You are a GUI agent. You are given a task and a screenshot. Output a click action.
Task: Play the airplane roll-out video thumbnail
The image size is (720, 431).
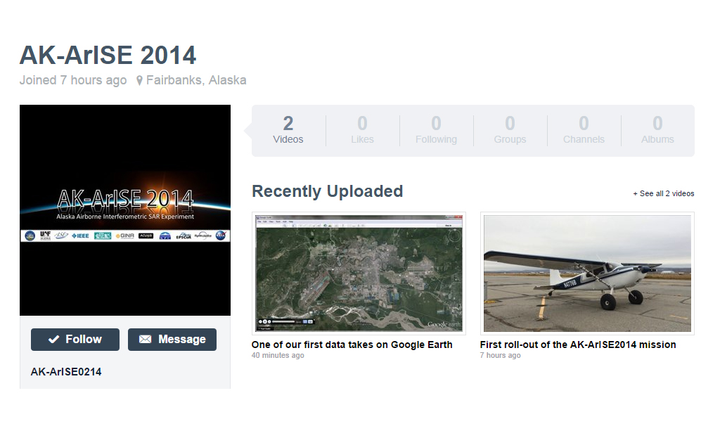[x=587, y=273]
